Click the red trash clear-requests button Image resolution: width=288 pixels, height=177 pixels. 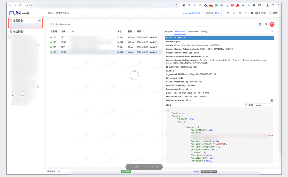point(272,25)
